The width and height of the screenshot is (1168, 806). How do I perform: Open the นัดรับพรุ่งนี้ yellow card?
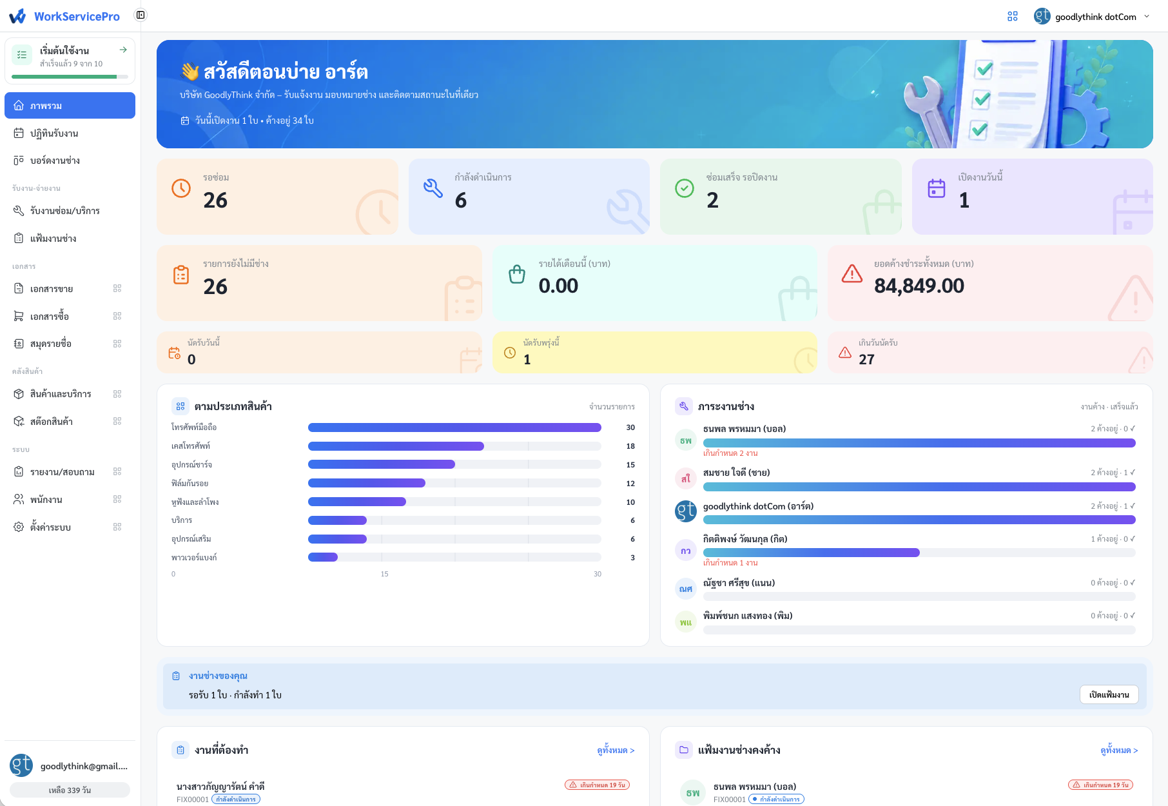point(655,352)
